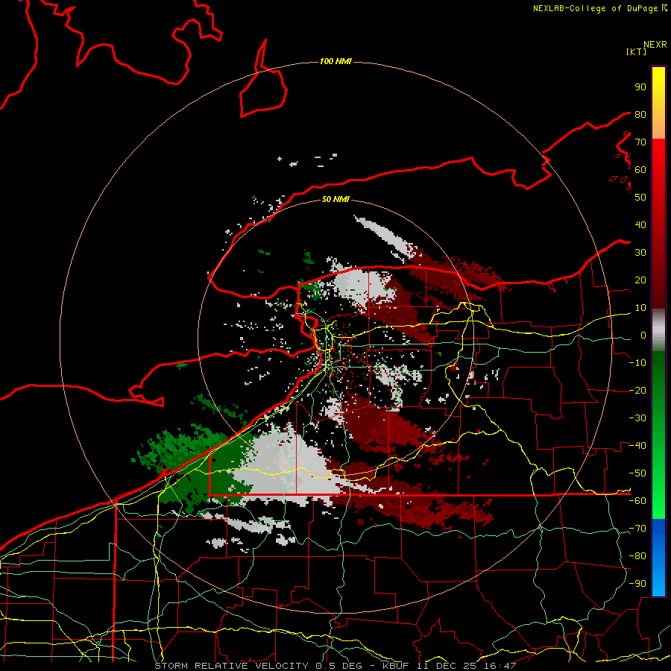Click the -40 value on the velocity scale

click(637, 446)
